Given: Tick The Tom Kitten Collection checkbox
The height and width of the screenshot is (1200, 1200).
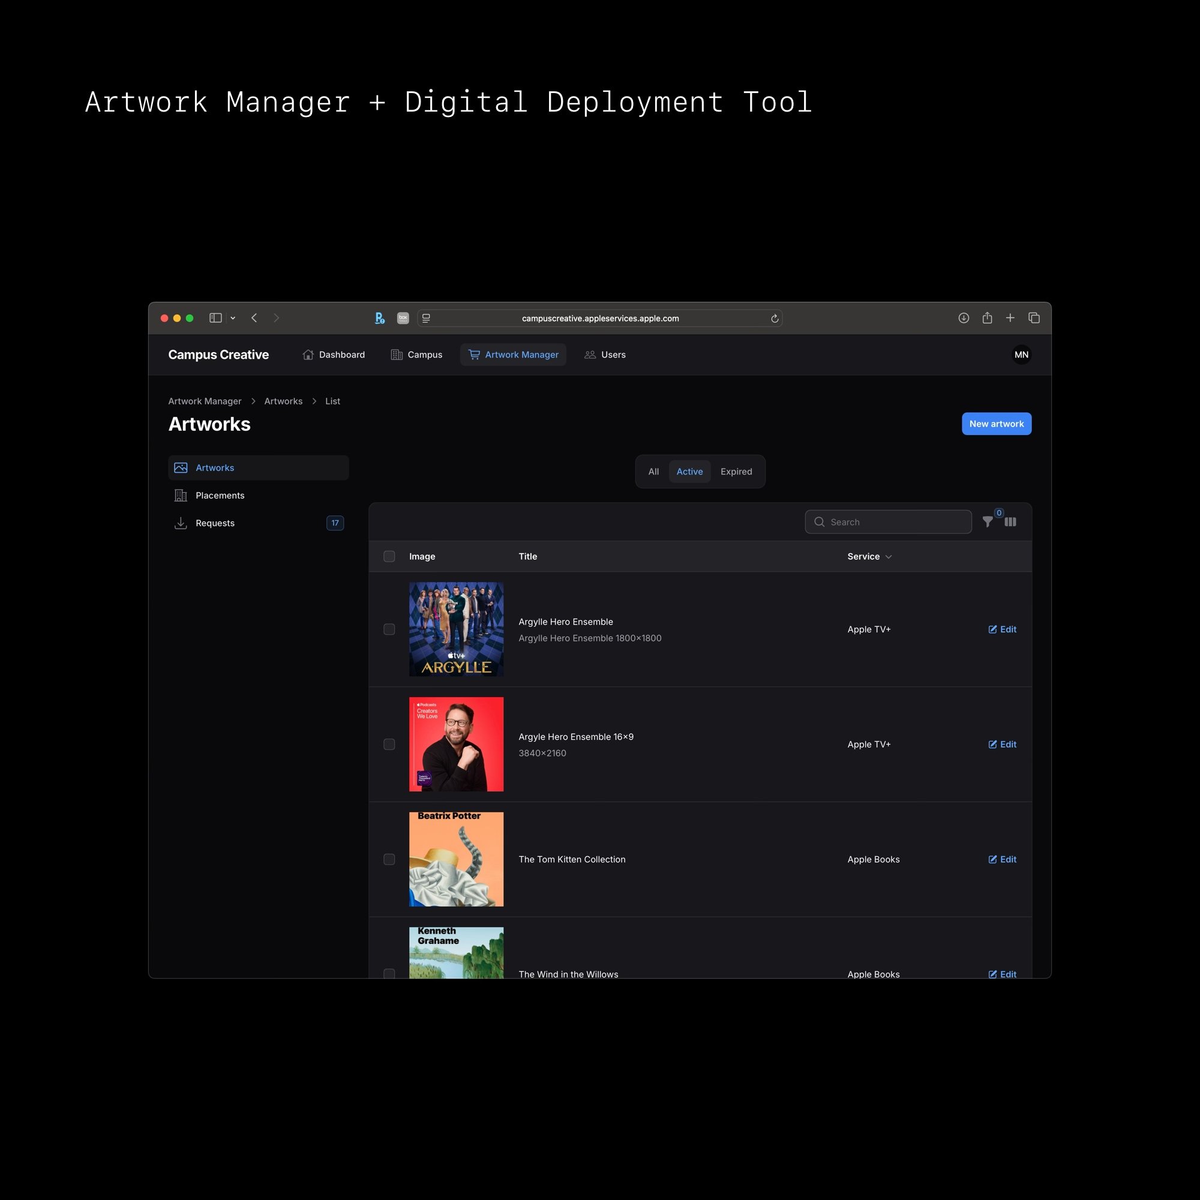Looking at the screenshot, I should 389,859.
